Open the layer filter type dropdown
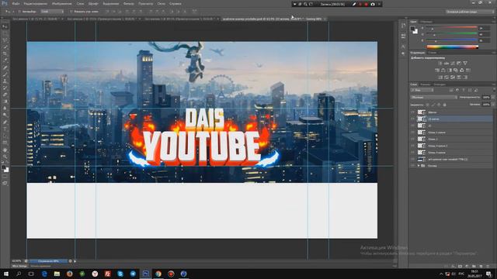The height and width of the screenshot is (279, 497). pos(422,90)
